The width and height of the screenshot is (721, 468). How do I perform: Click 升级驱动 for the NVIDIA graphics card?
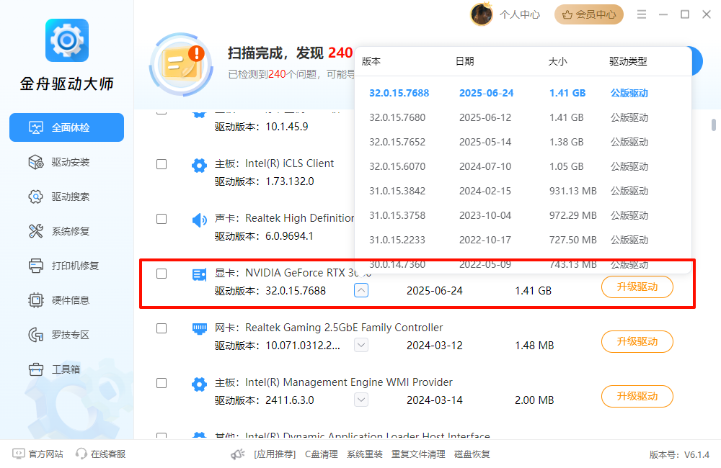[637, 287]
